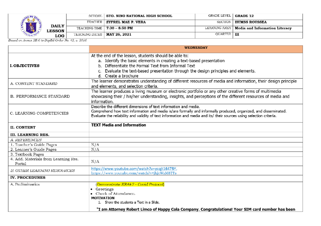The image size is (321, 226).
Task: Select teacher name ZYFREL MAE P. VERA
Action: [x=126, y=22]
